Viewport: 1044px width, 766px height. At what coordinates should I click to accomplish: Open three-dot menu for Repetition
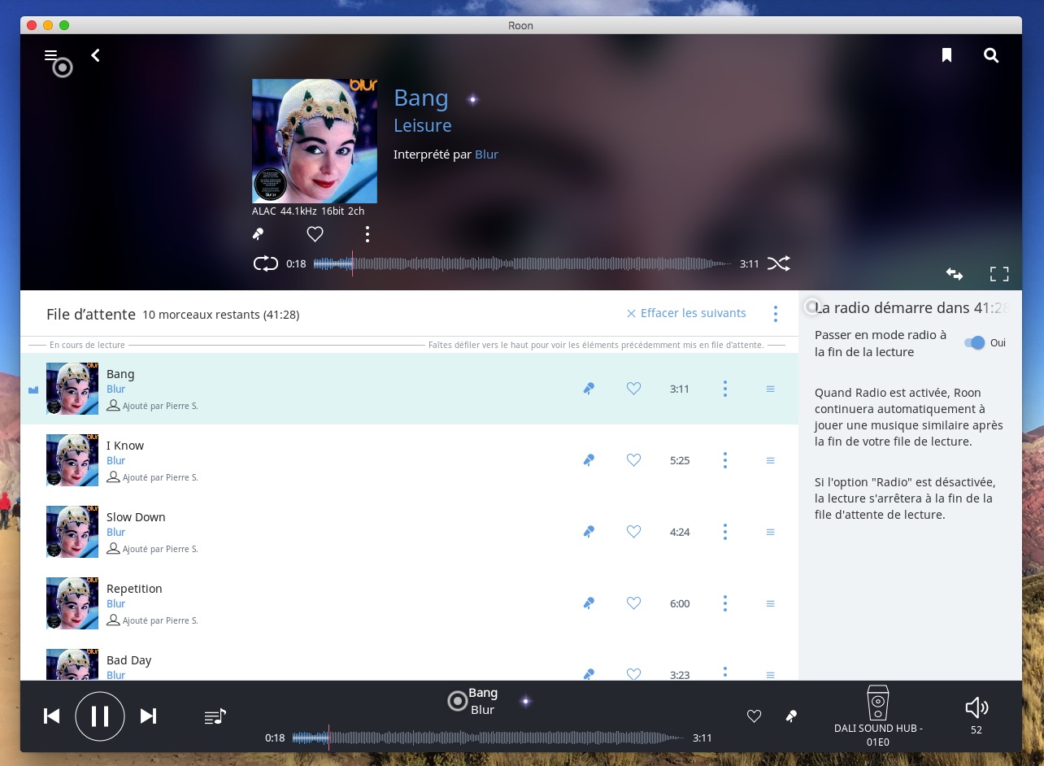pos(725,603)
